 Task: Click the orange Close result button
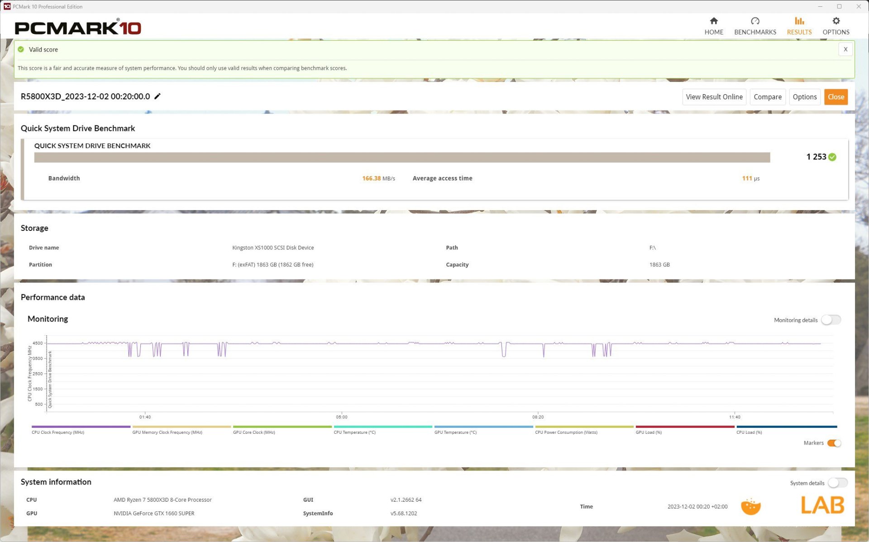pos(836,97)
